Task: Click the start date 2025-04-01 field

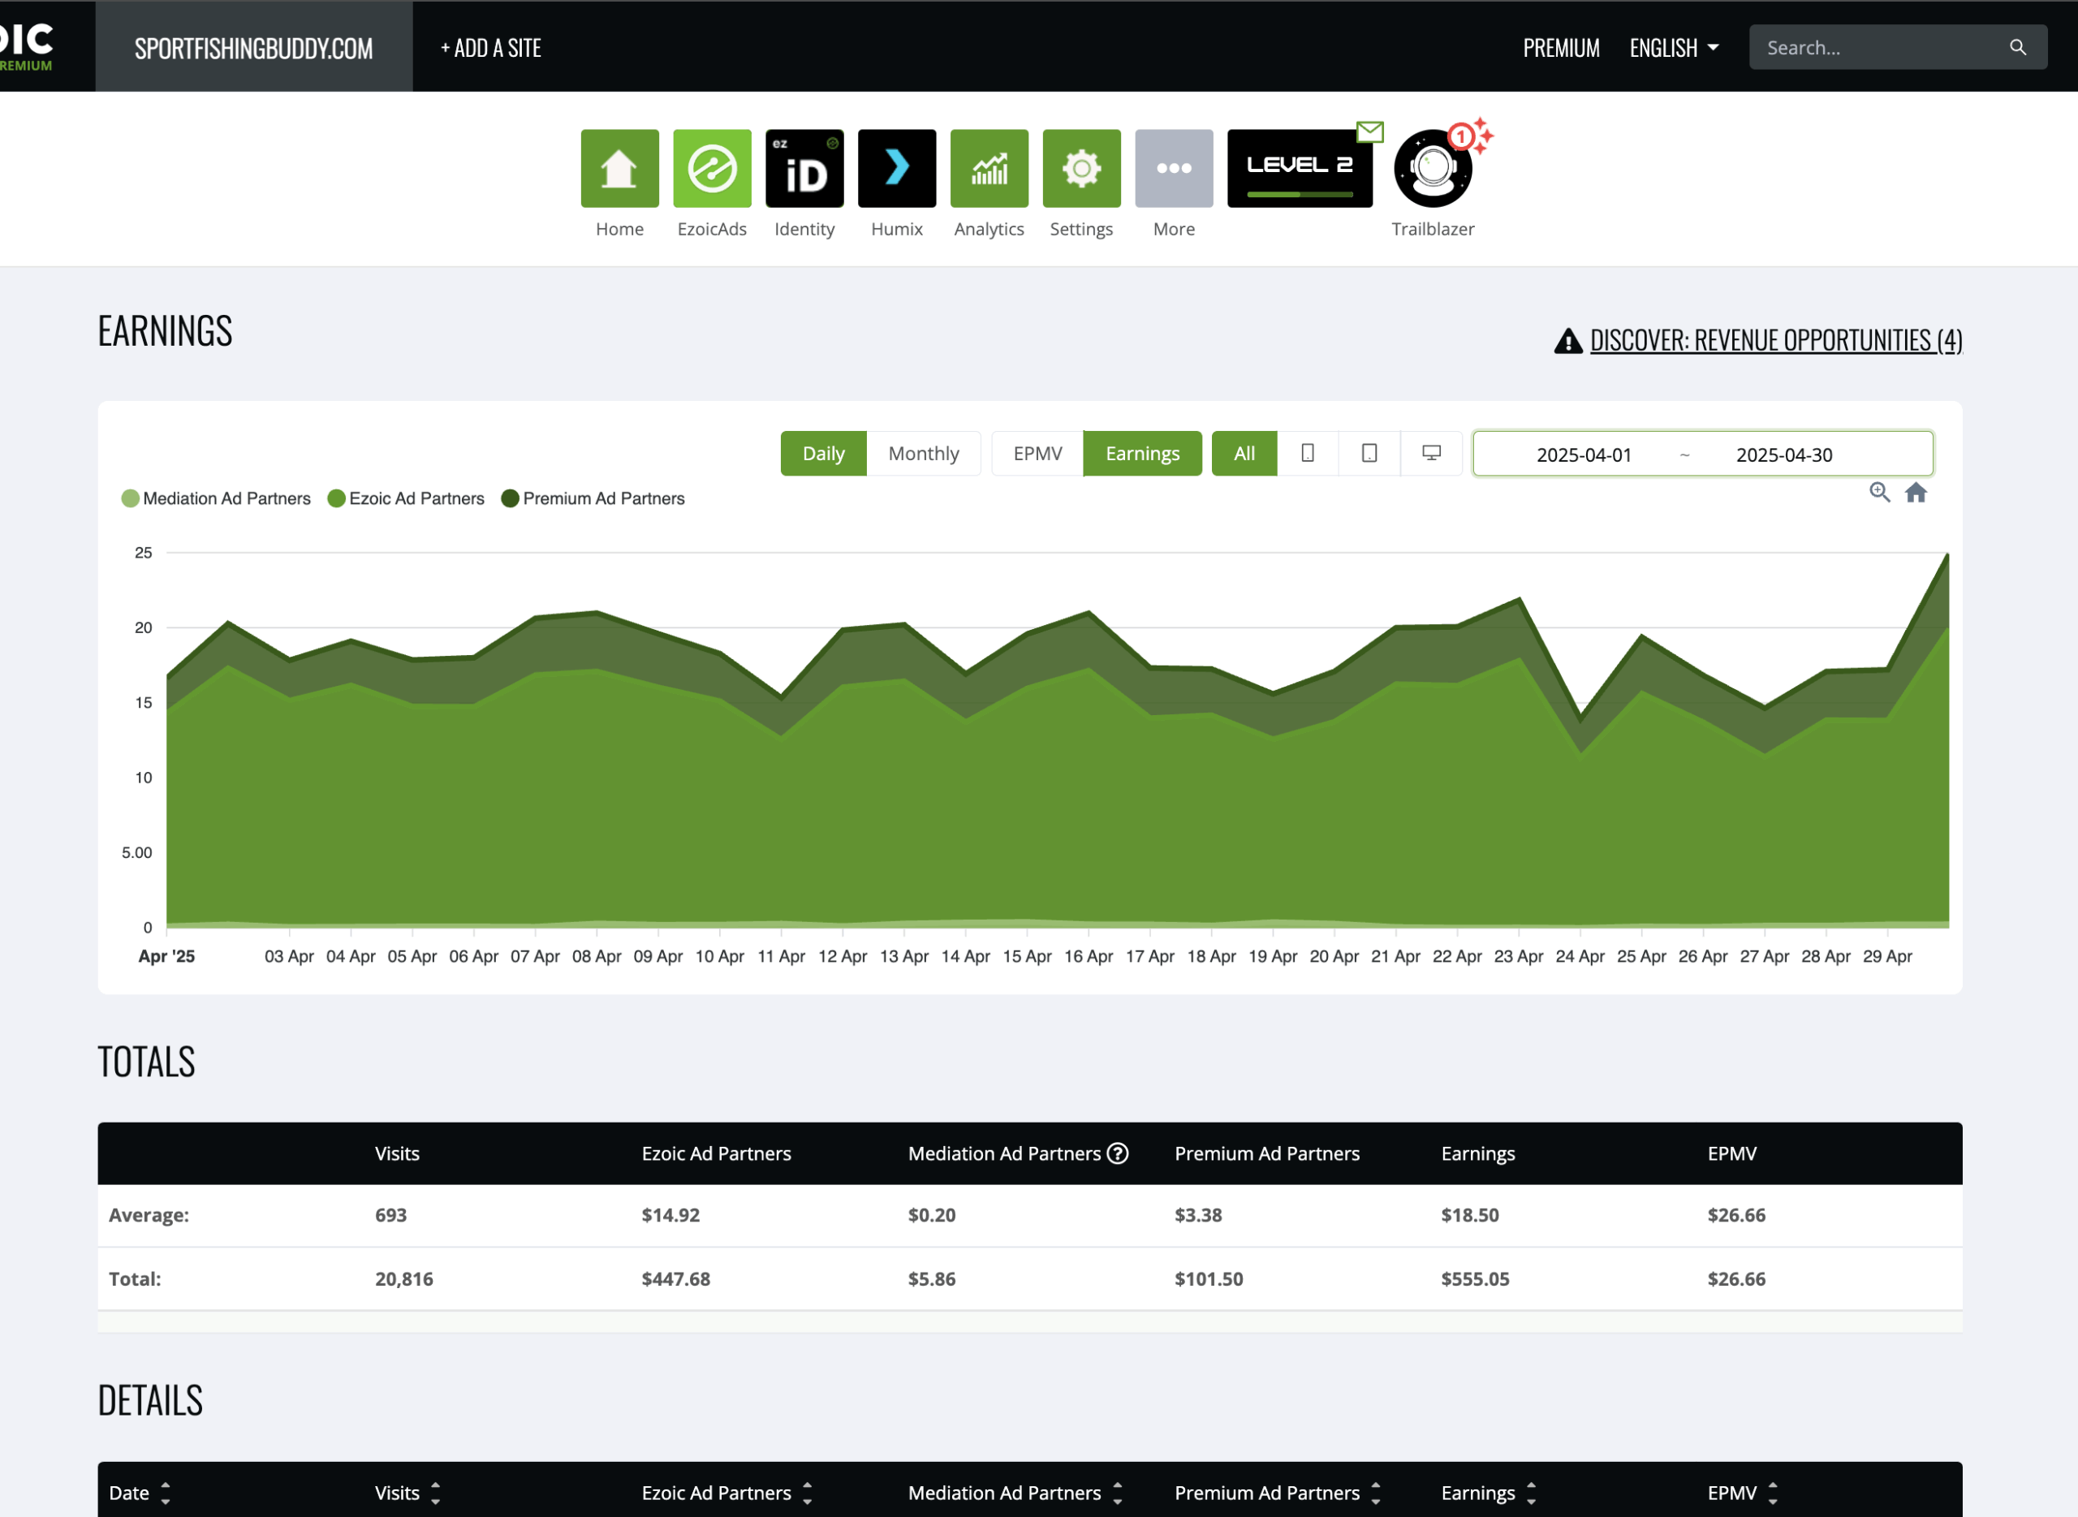Action: (1584, 455)
